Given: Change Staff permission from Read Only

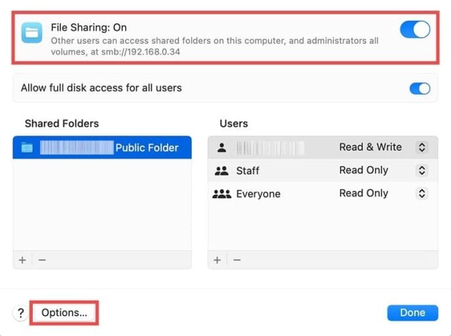Looking at the screenshot, I should [422, 171].
